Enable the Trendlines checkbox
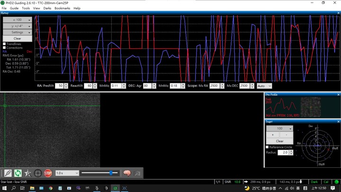The height and width of the screenshot is (192, 341). [x=4, y=44]
